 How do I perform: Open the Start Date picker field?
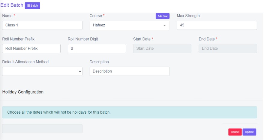[x=162, y=49]
